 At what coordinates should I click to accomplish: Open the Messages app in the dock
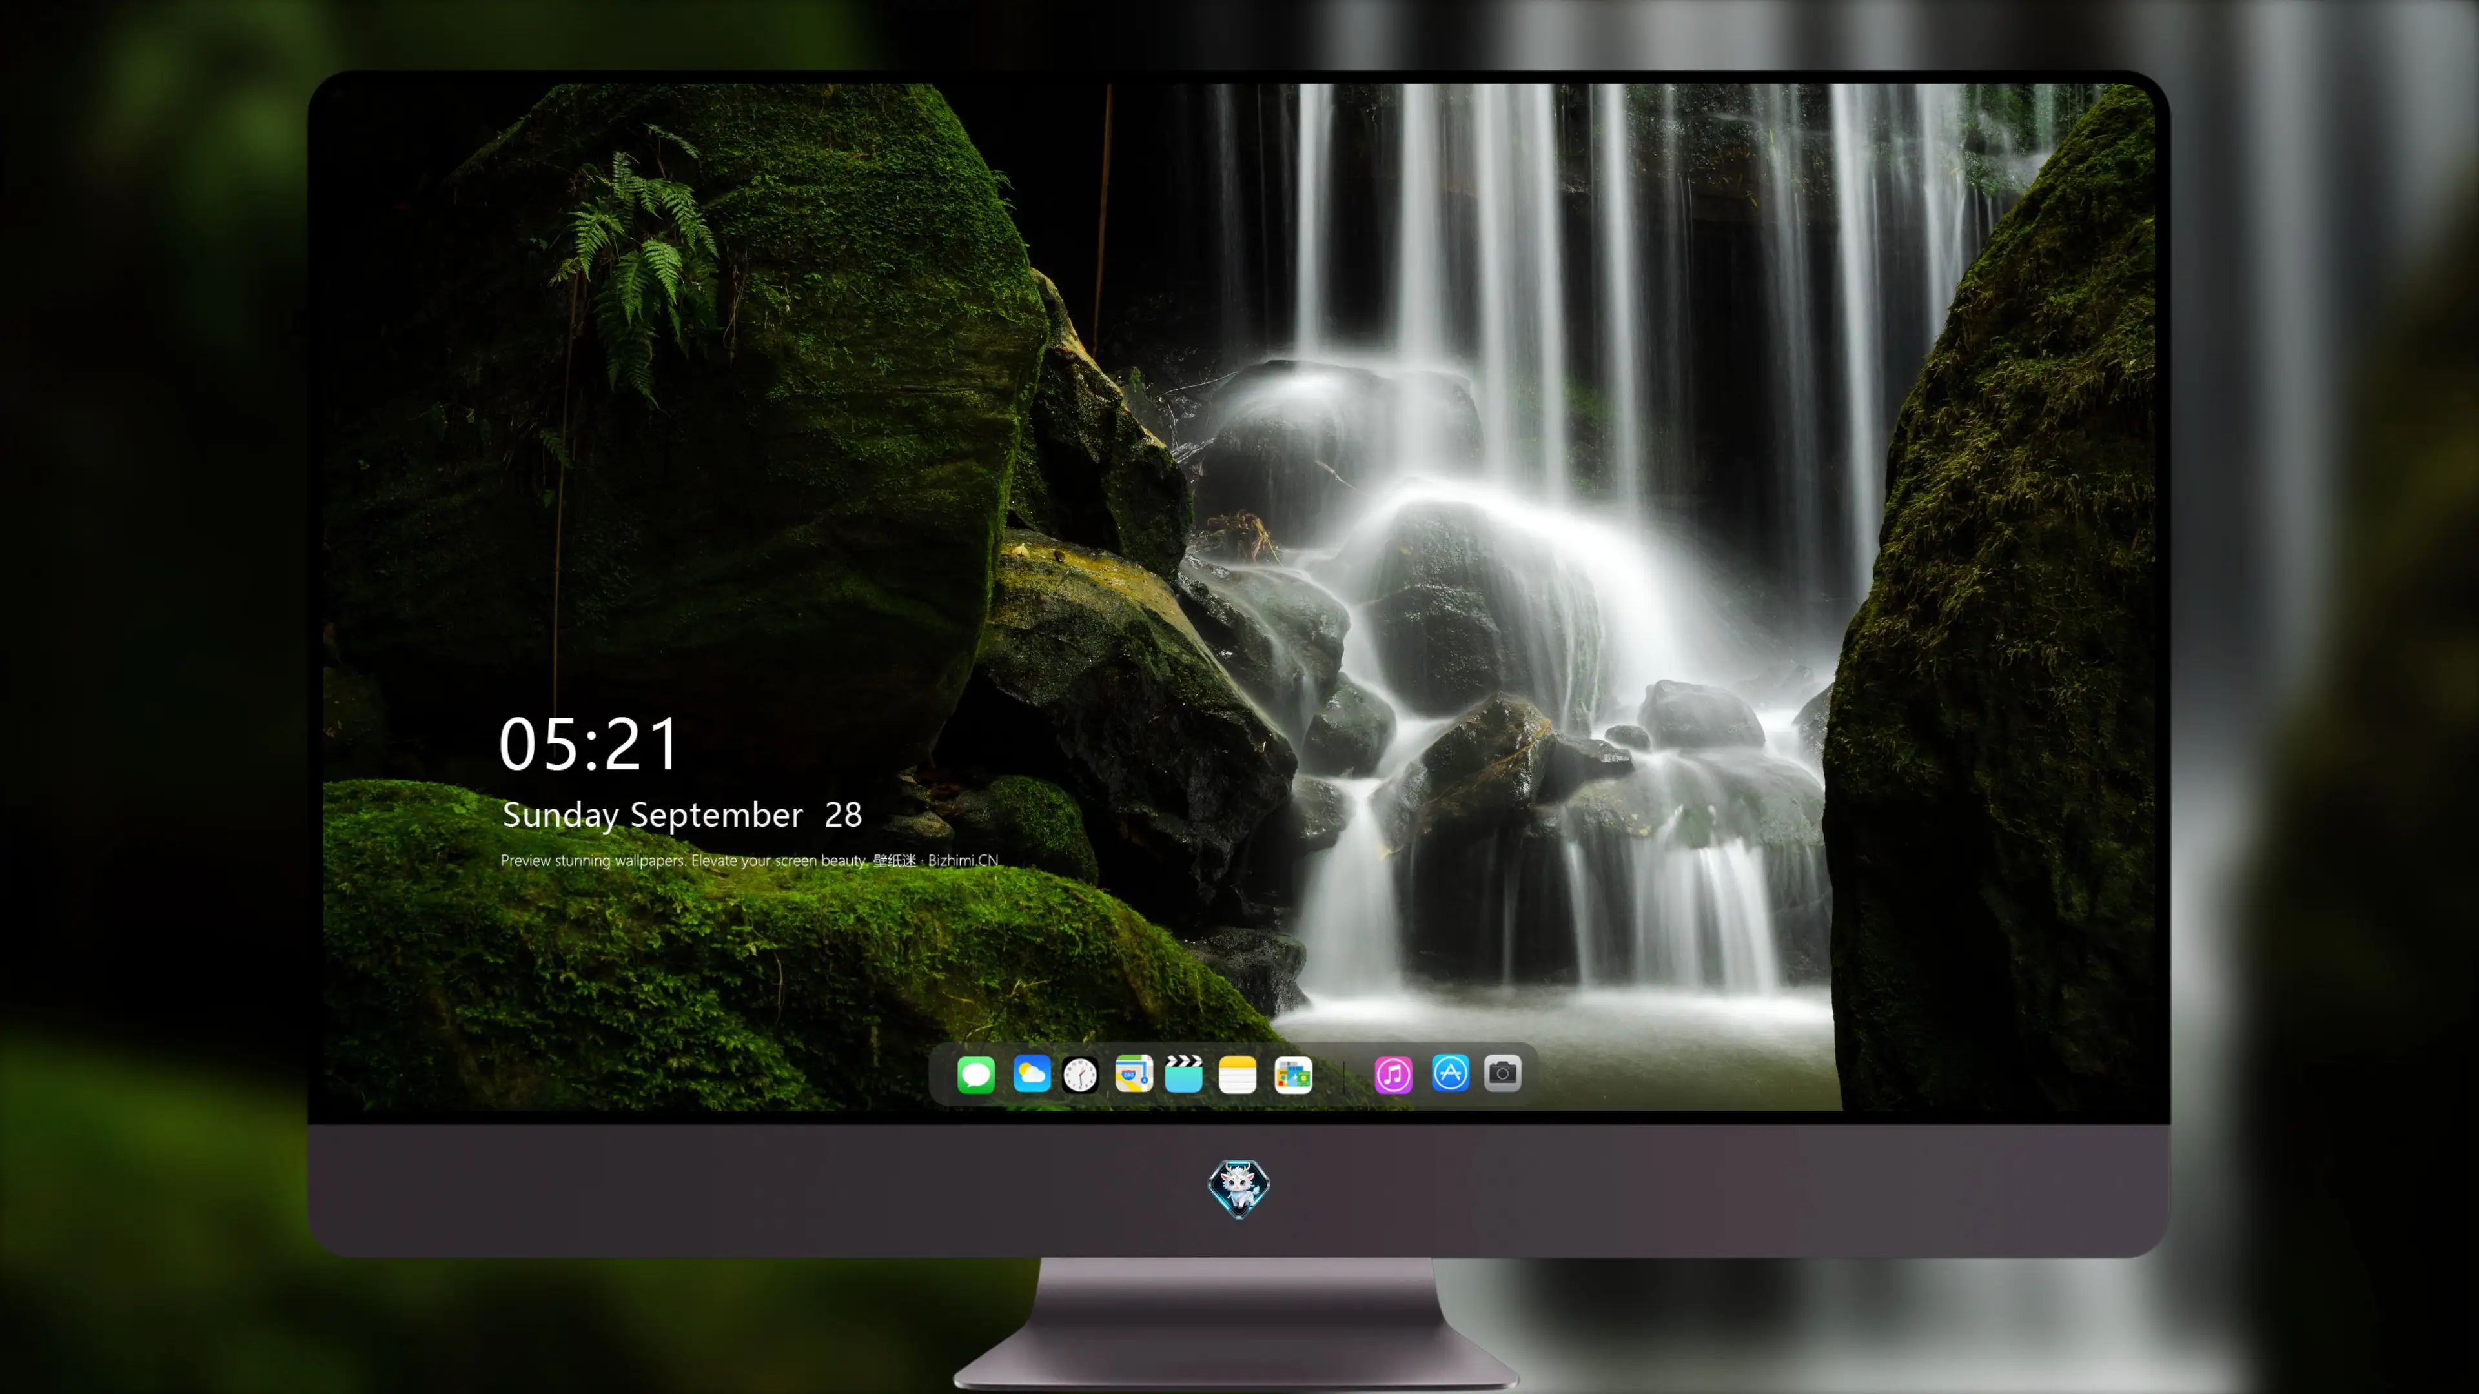point(976,1075)
